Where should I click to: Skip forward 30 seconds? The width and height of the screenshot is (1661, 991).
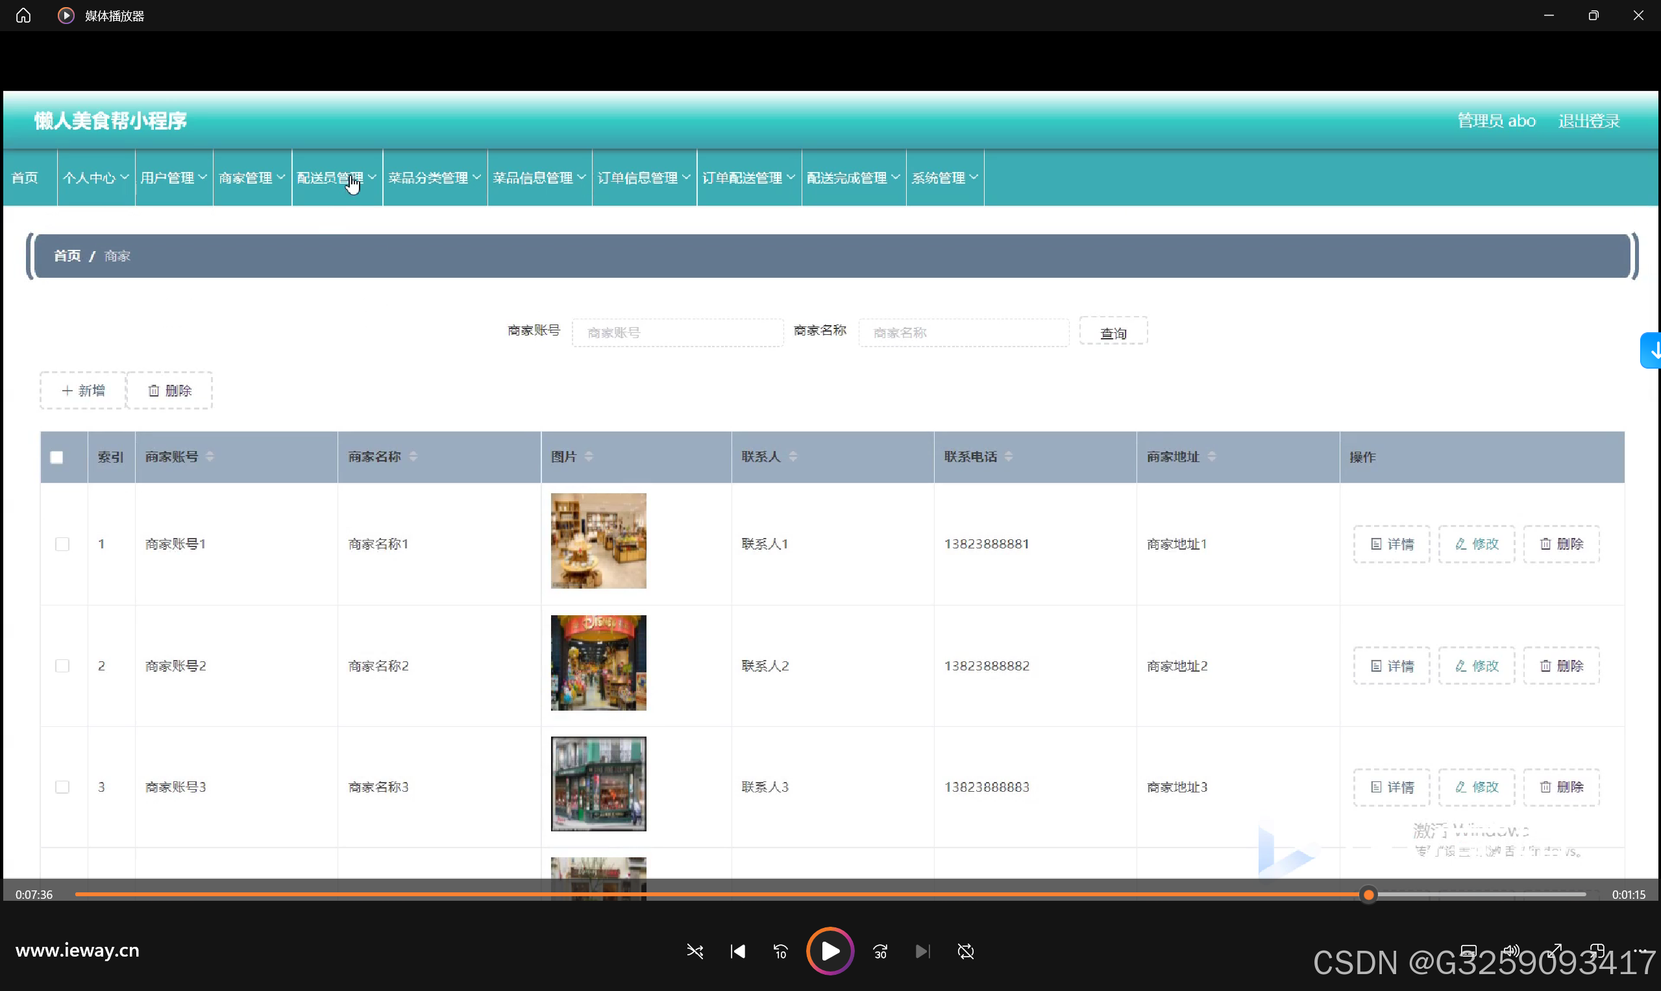[x=880, y=951]
